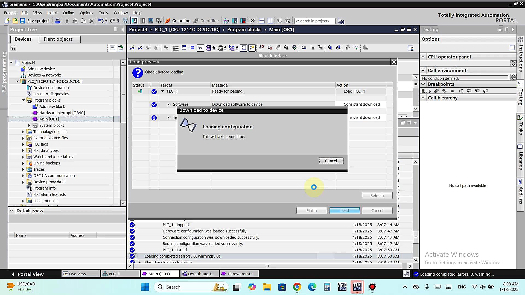Collapse the Details view panel
525x295 pixels.
(11, 211)
